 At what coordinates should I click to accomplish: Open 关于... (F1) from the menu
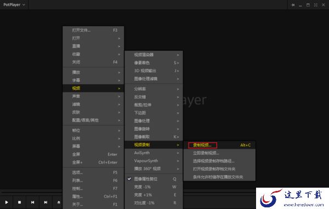[93, 205]
